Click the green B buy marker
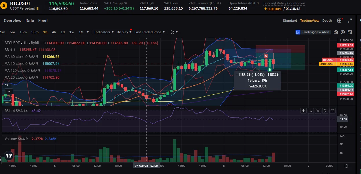This screenshot has width=361, height=174. click(x=270, y=69)
